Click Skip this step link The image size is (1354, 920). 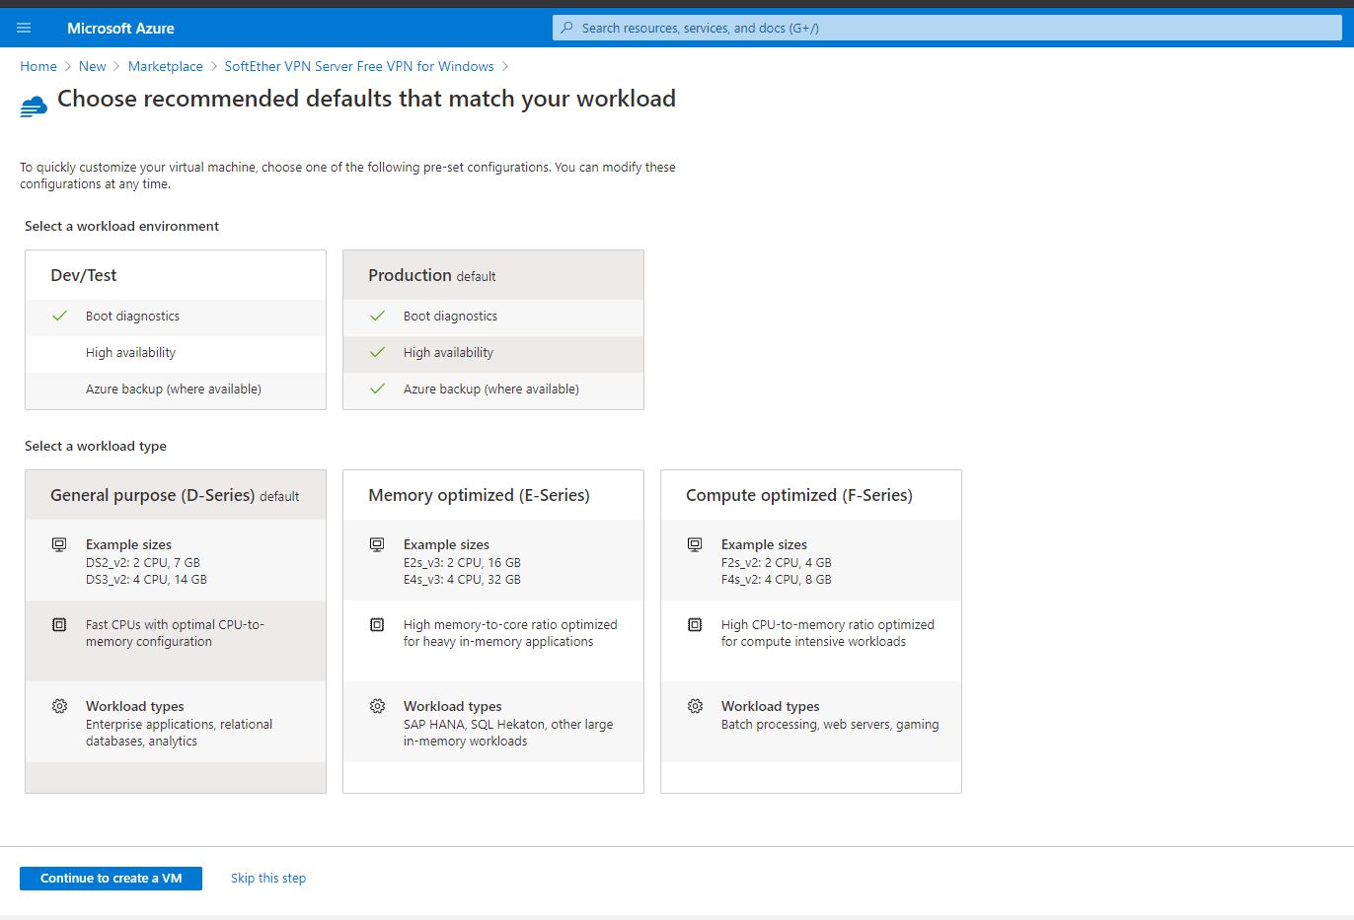coord(268,879)
